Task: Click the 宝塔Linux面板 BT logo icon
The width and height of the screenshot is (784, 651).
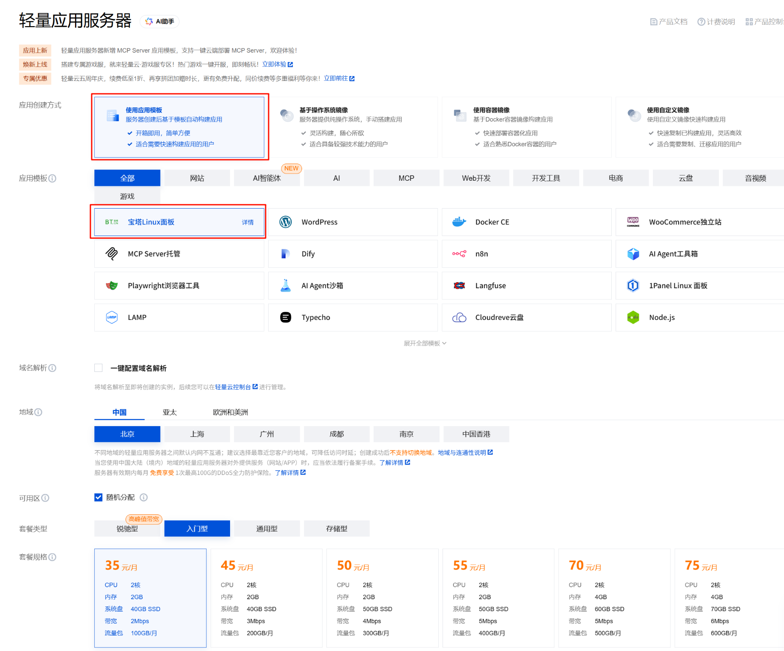Action: pos(112,222)
